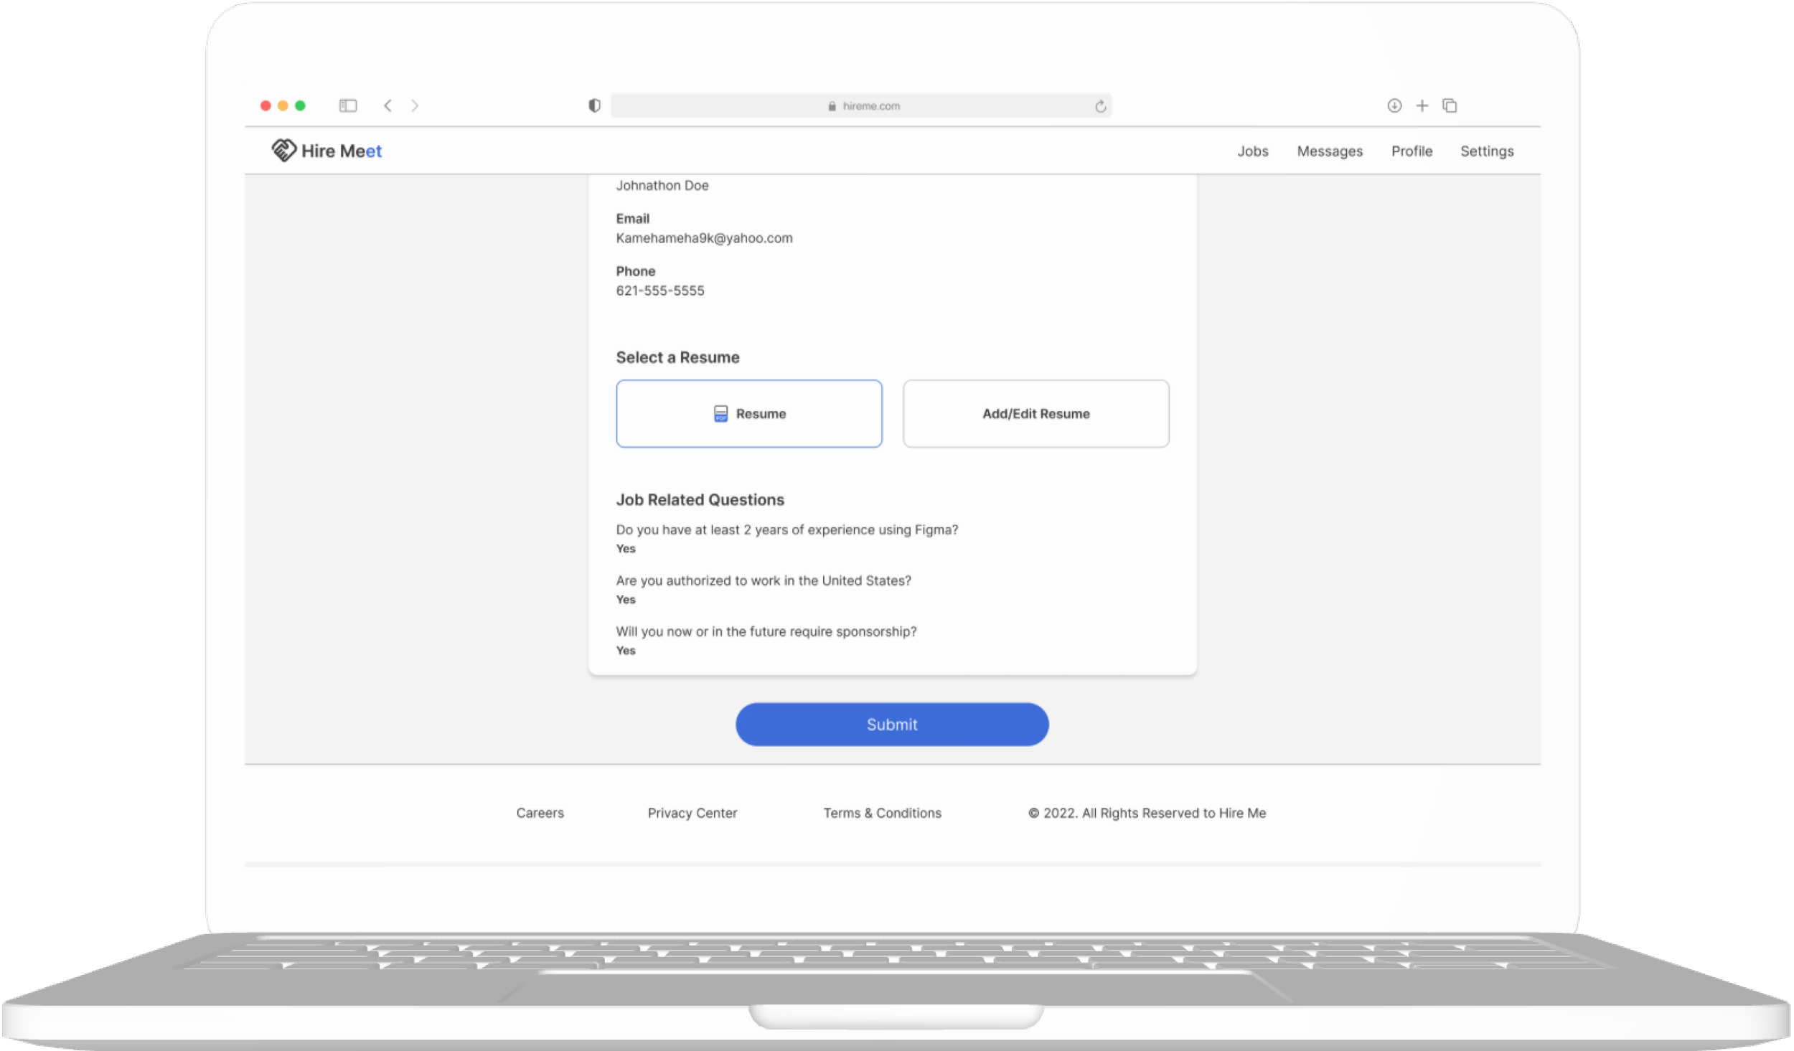
Task: Click the Yes answer under sponsorship question
Action: (626, 650)
